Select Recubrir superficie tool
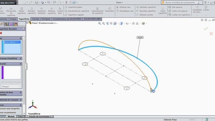The image size is (215, 121). click(31, 11)
